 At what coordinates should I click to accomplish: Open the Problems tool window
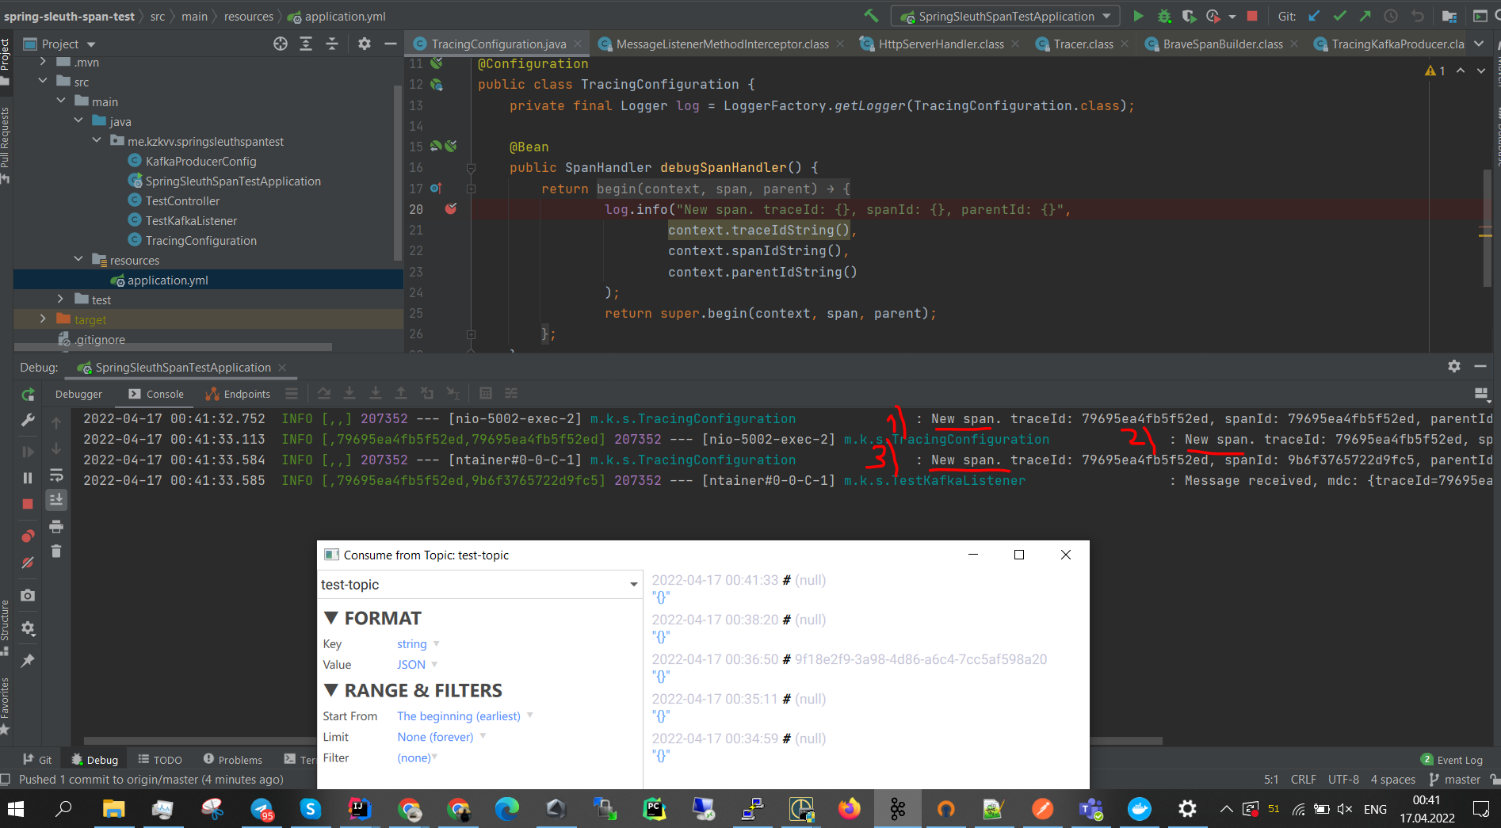click(232, 760)
